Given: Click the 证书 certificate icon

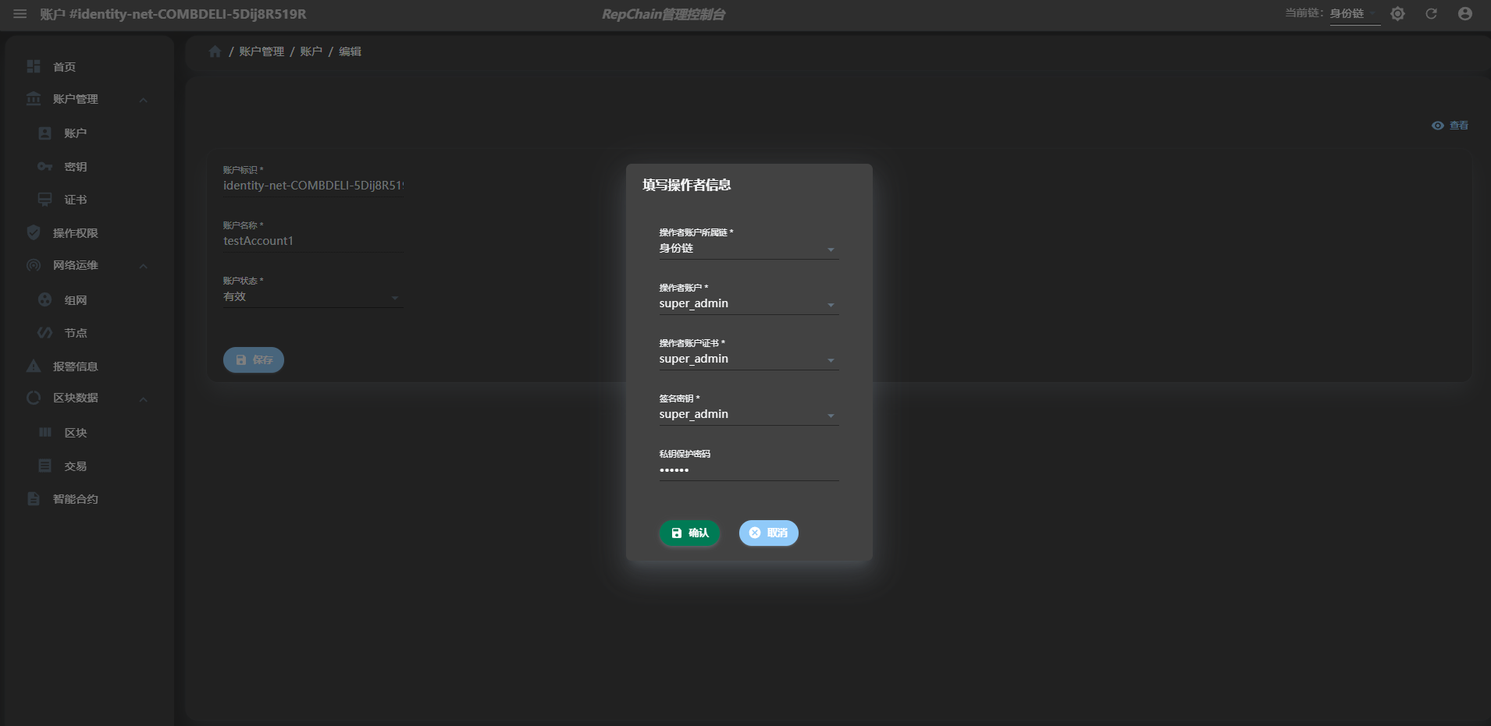Looking at the screenshot, I should click(x=45, y=200).
